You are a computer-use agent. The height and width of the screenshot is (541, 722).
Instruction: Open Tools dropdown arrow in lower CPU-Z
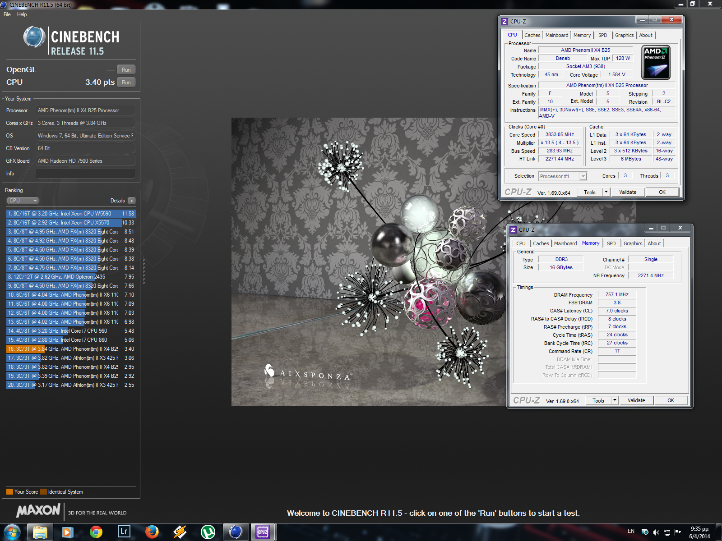click(615, 400)
